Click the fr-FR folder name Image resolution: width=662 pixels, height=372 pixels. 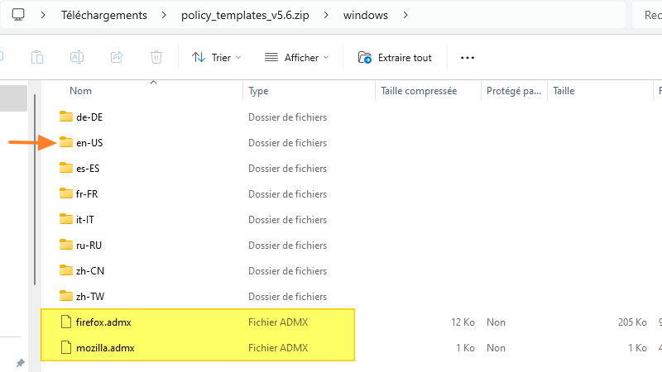[x=87, y=194]
